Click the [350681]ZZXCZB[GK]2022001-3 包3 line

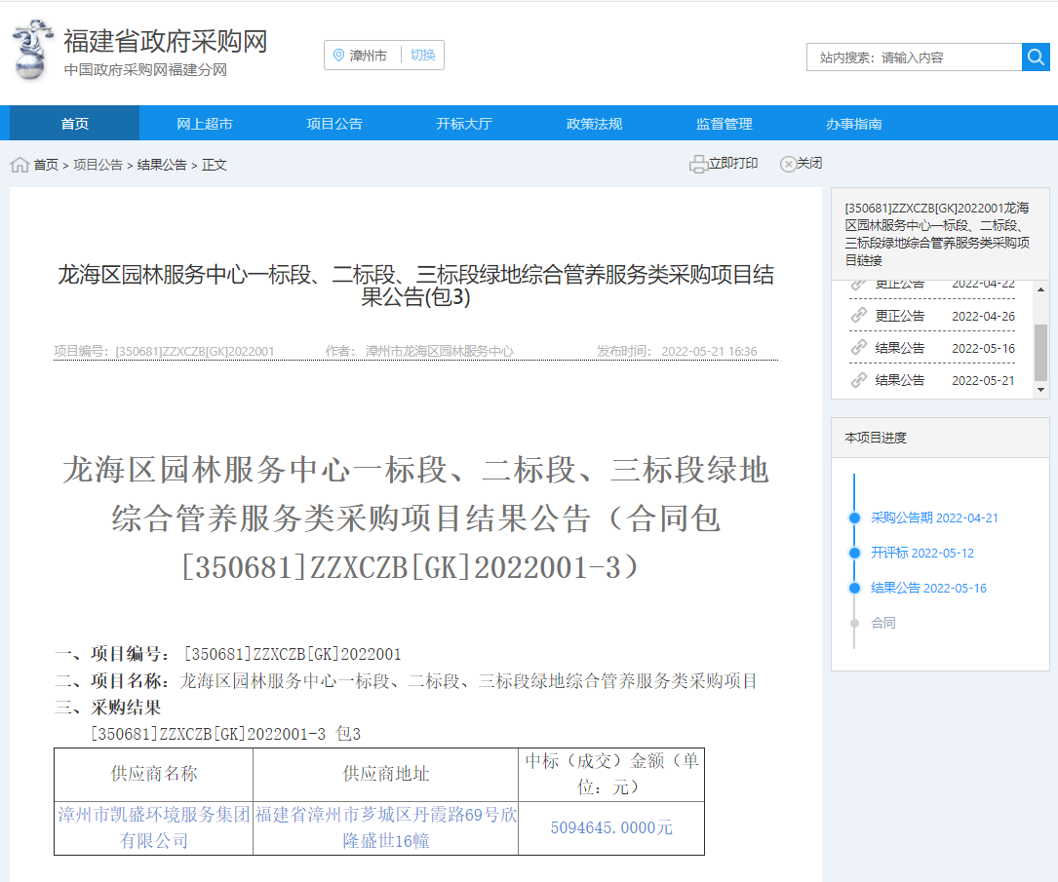tap(226, 734)
